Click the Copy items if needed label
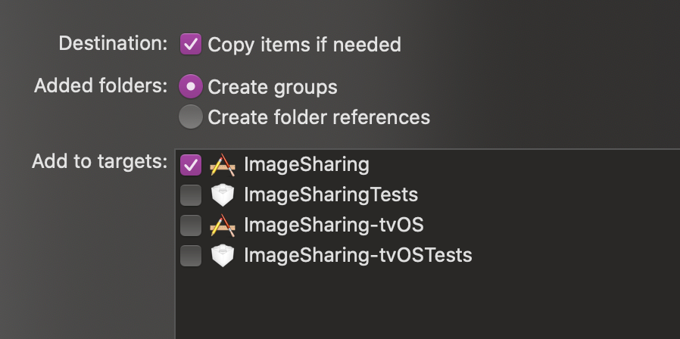This screenshot has width=680, height=339. point(304,45)
